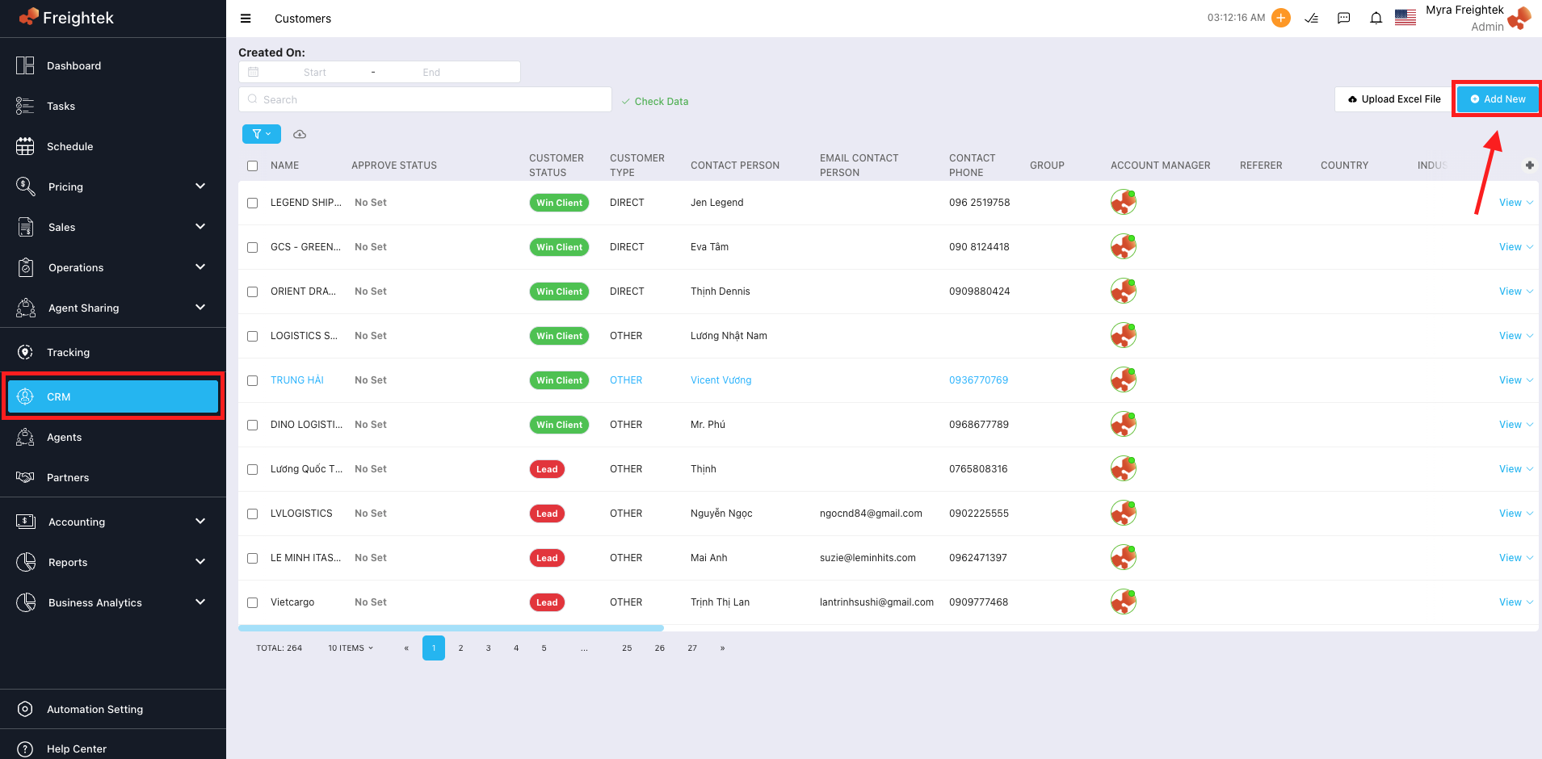The height and width of the screenshot is (759, 1542).
Task: Open Schedule in sidebar
Action: click(x=113, y=146)
